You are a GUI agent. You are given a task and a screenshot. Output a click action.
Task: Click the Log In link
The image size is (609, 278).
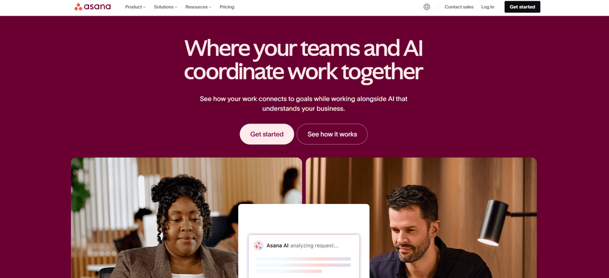487,7
